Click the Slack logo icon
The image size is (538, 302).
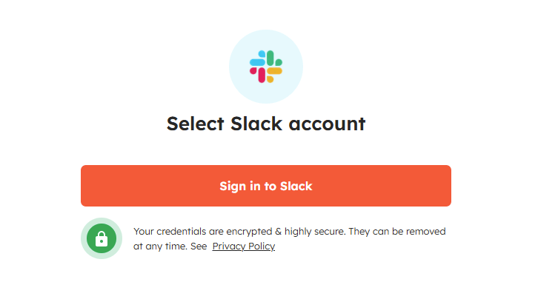coord(266,67)
